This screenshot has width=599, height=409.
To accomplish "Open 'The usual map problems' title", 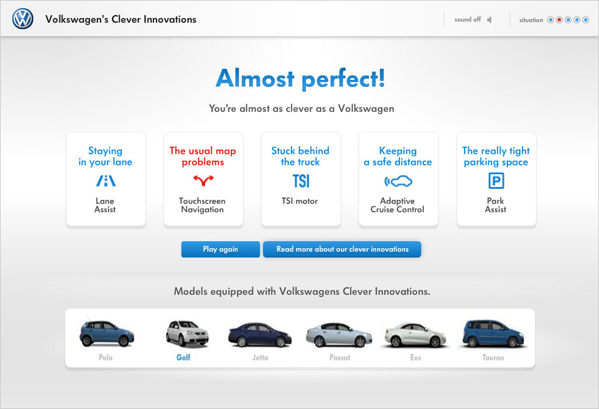I will (x=203, y=156).
